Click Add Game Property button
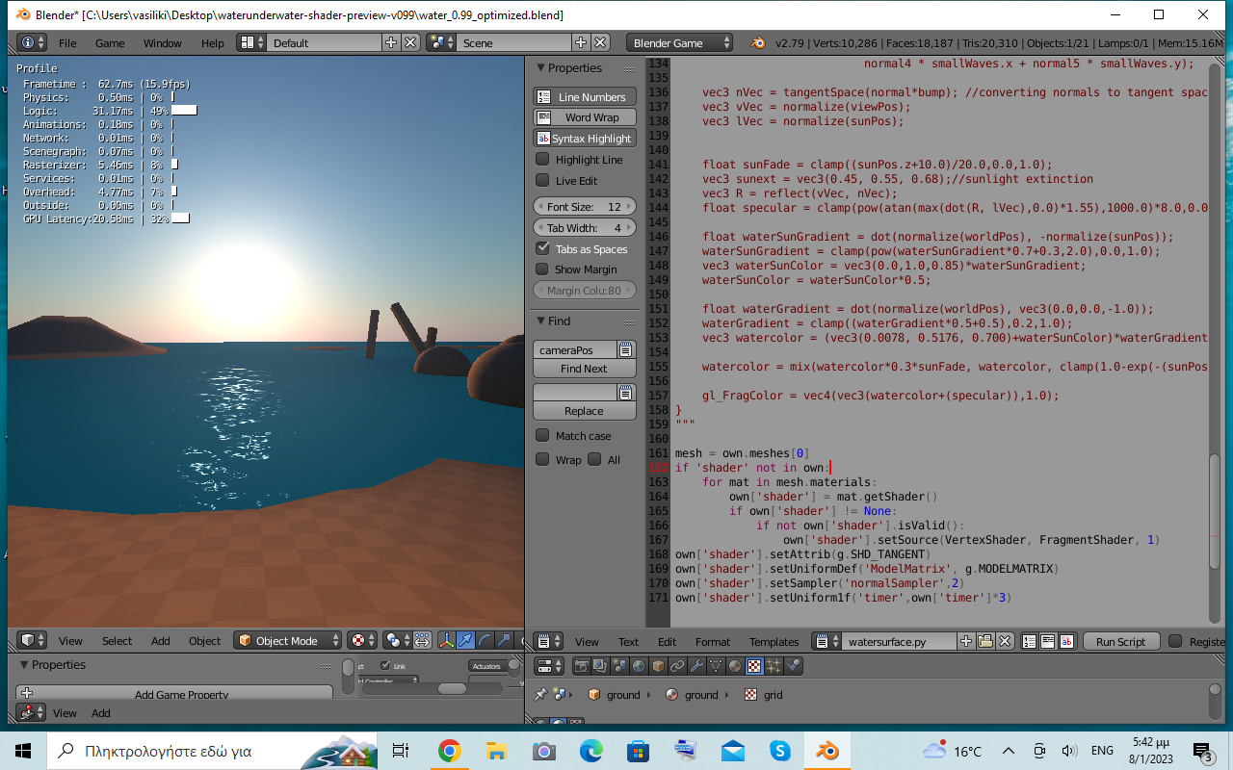The image size is (1233, 770). [174, 694]
